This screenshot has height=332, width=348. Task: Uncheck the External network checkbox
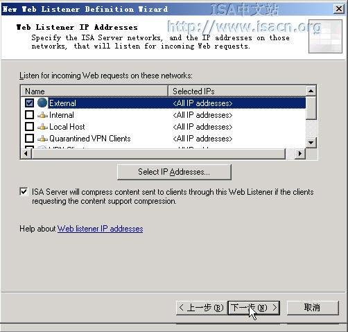point(29,103)
